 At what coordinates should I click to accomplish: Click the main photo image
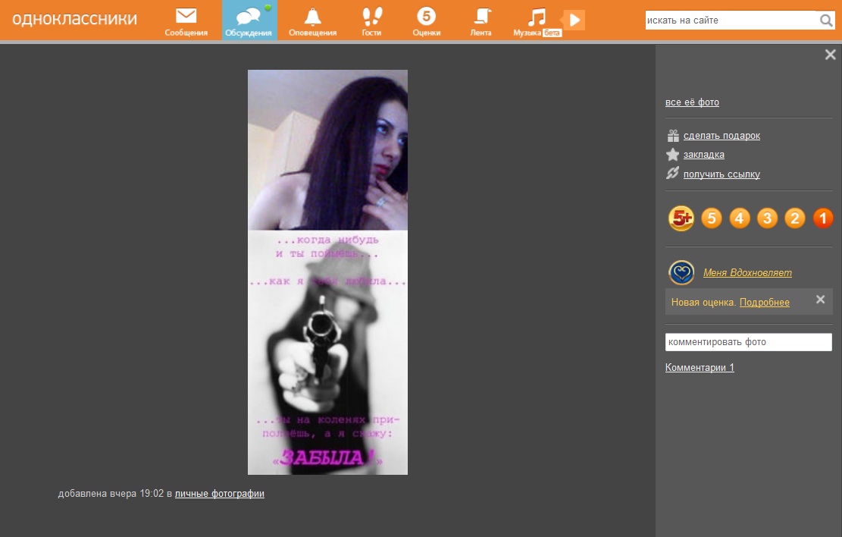(x=327, y=272)
